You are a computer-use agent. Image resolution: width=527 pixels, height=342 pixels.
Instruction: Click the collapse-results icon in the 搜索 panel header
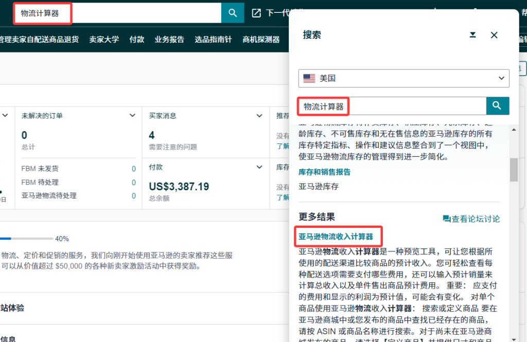click(x=473, y=35)
